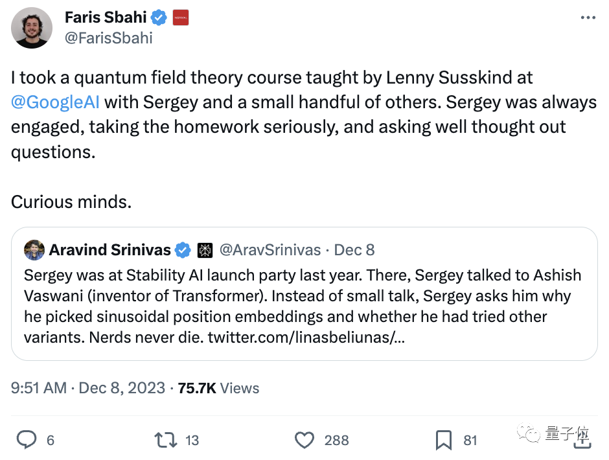Click the @GoogleAI mention link

click(x=56, y=102)
